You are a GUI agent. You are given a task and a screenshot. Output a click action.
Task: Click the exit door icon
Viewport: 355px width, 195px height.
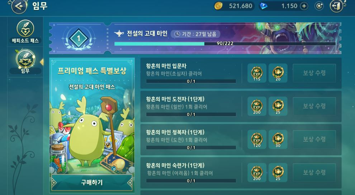[x=336, y=6]
